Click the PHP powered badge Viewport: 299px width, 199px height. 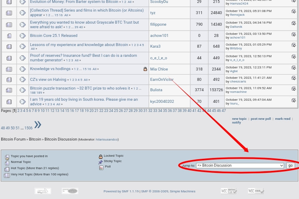tap(70, 191)
